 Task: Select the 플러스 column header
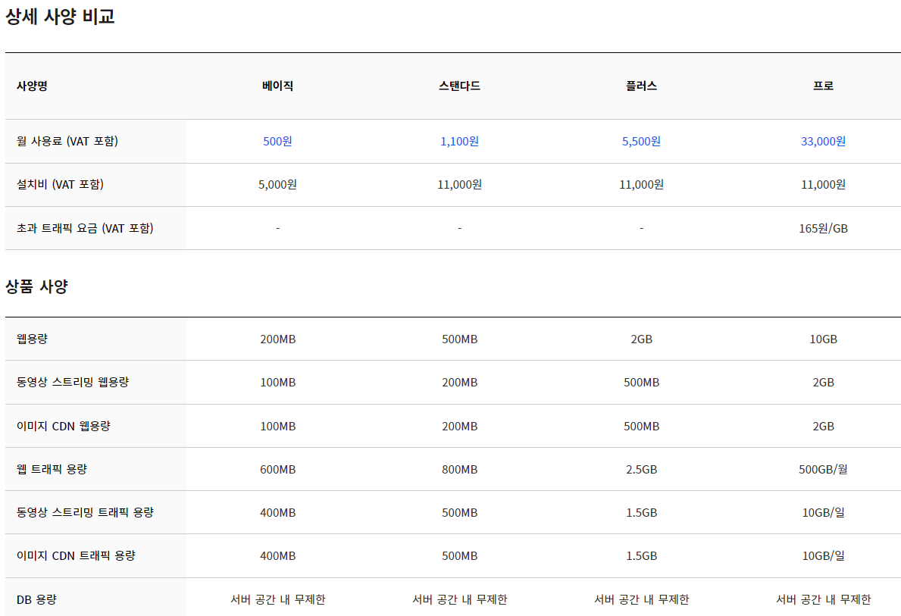click(641, 86)
